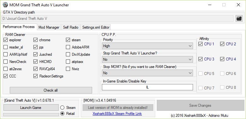Uncheck the HKCMD checkbox
Viewport: 246px width, 119px height.
[x=35, y=61]
